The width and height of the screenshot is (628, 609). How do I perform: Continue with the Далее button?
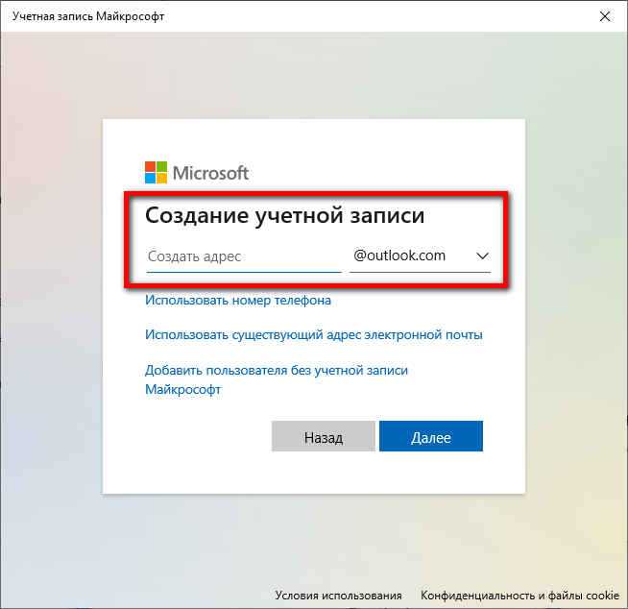click(x=431, y=436)
